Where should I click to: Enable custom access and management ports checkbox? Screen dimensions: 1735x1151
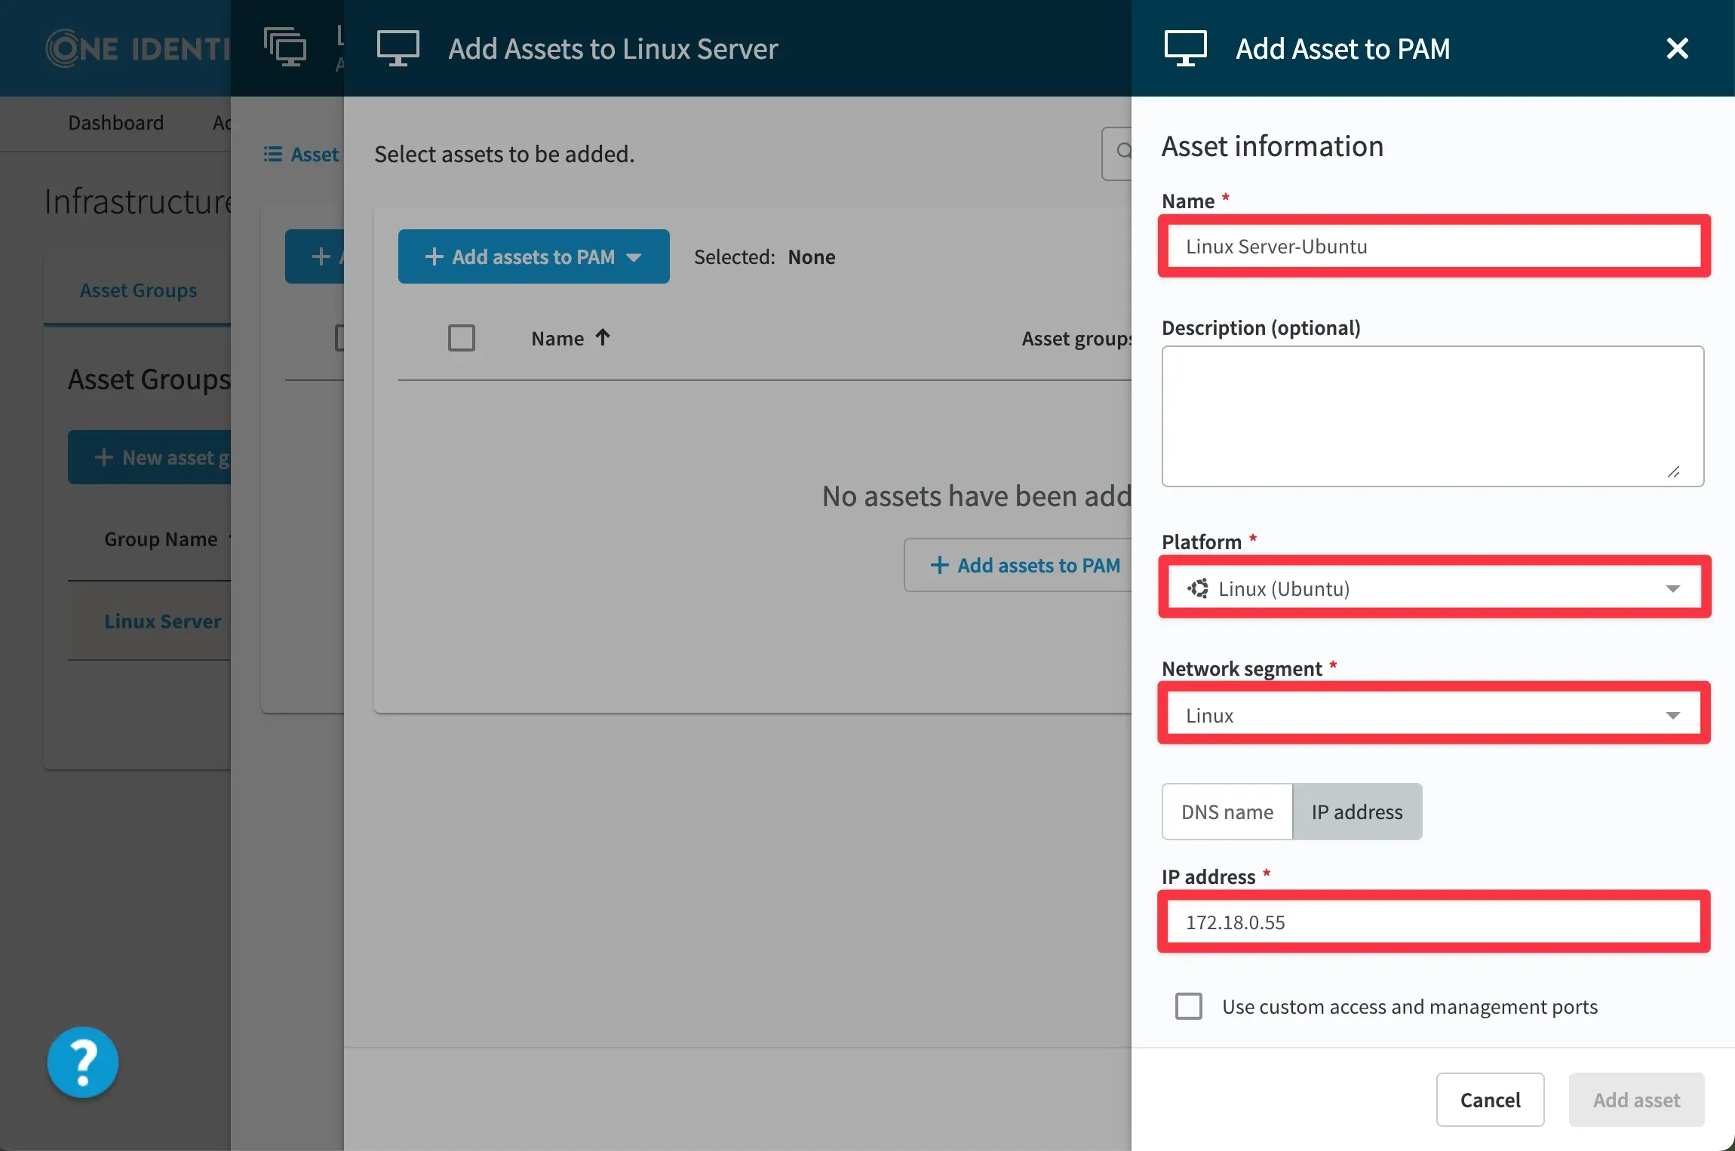[x=1189, y=1006]
